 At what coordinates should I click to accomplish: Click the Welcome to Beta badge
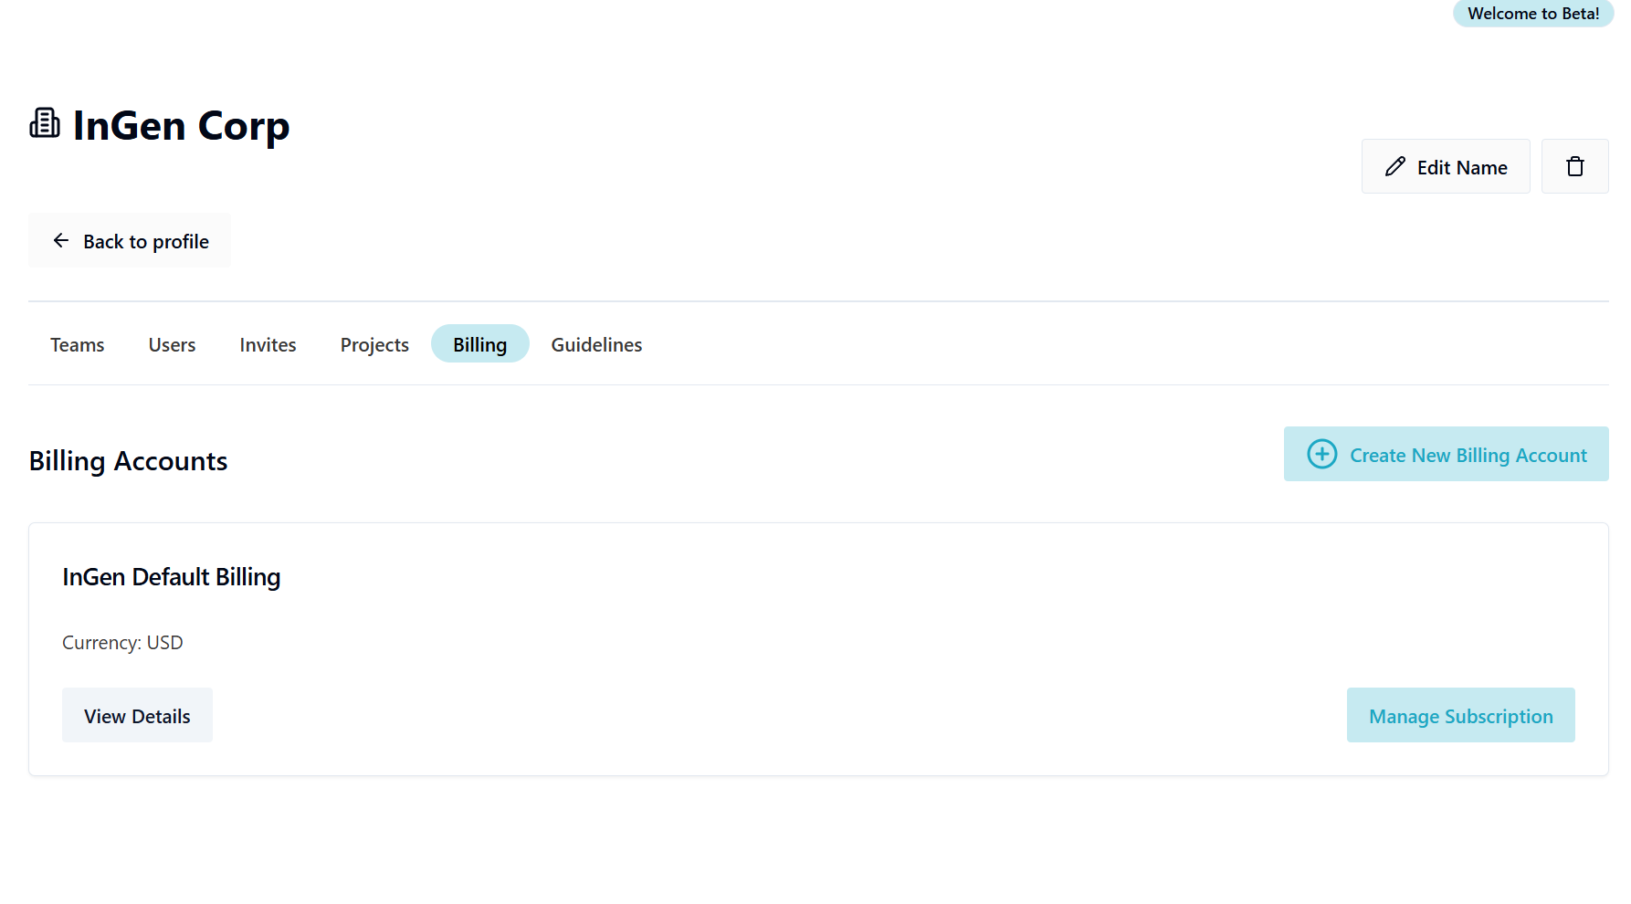point(1532,14)
